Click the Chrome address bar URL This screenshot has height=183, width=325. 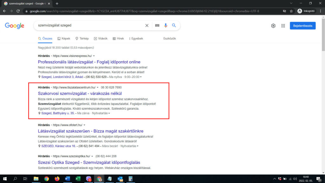[x=144, y=11]
